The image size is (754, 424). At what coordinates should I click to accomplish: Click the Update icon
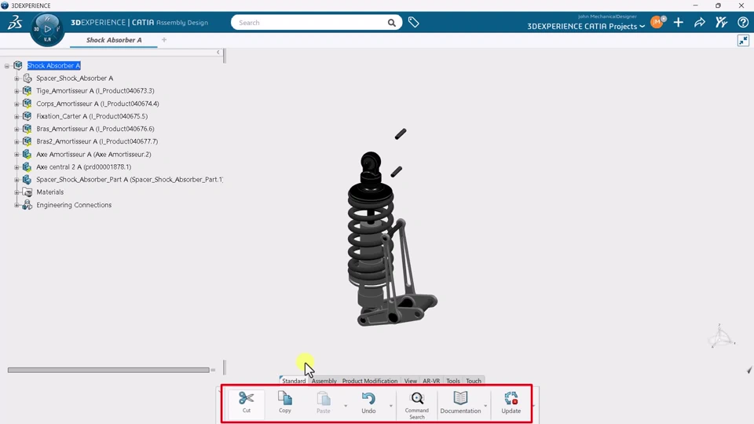[511, 399]
